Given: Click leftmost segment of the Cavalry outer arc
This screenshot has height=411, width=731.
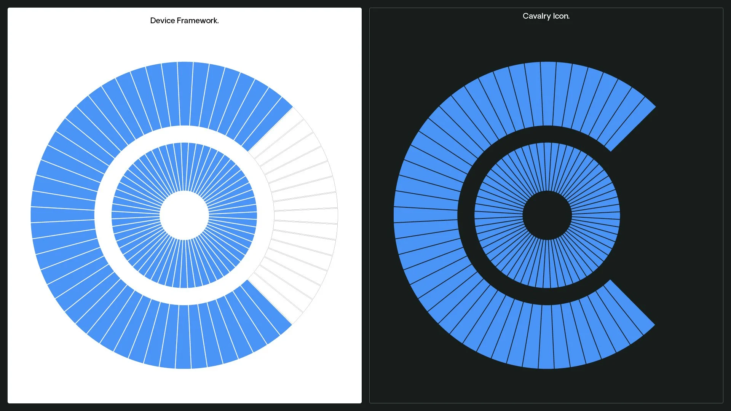Looking at the screenshot, I should point(426,215).
